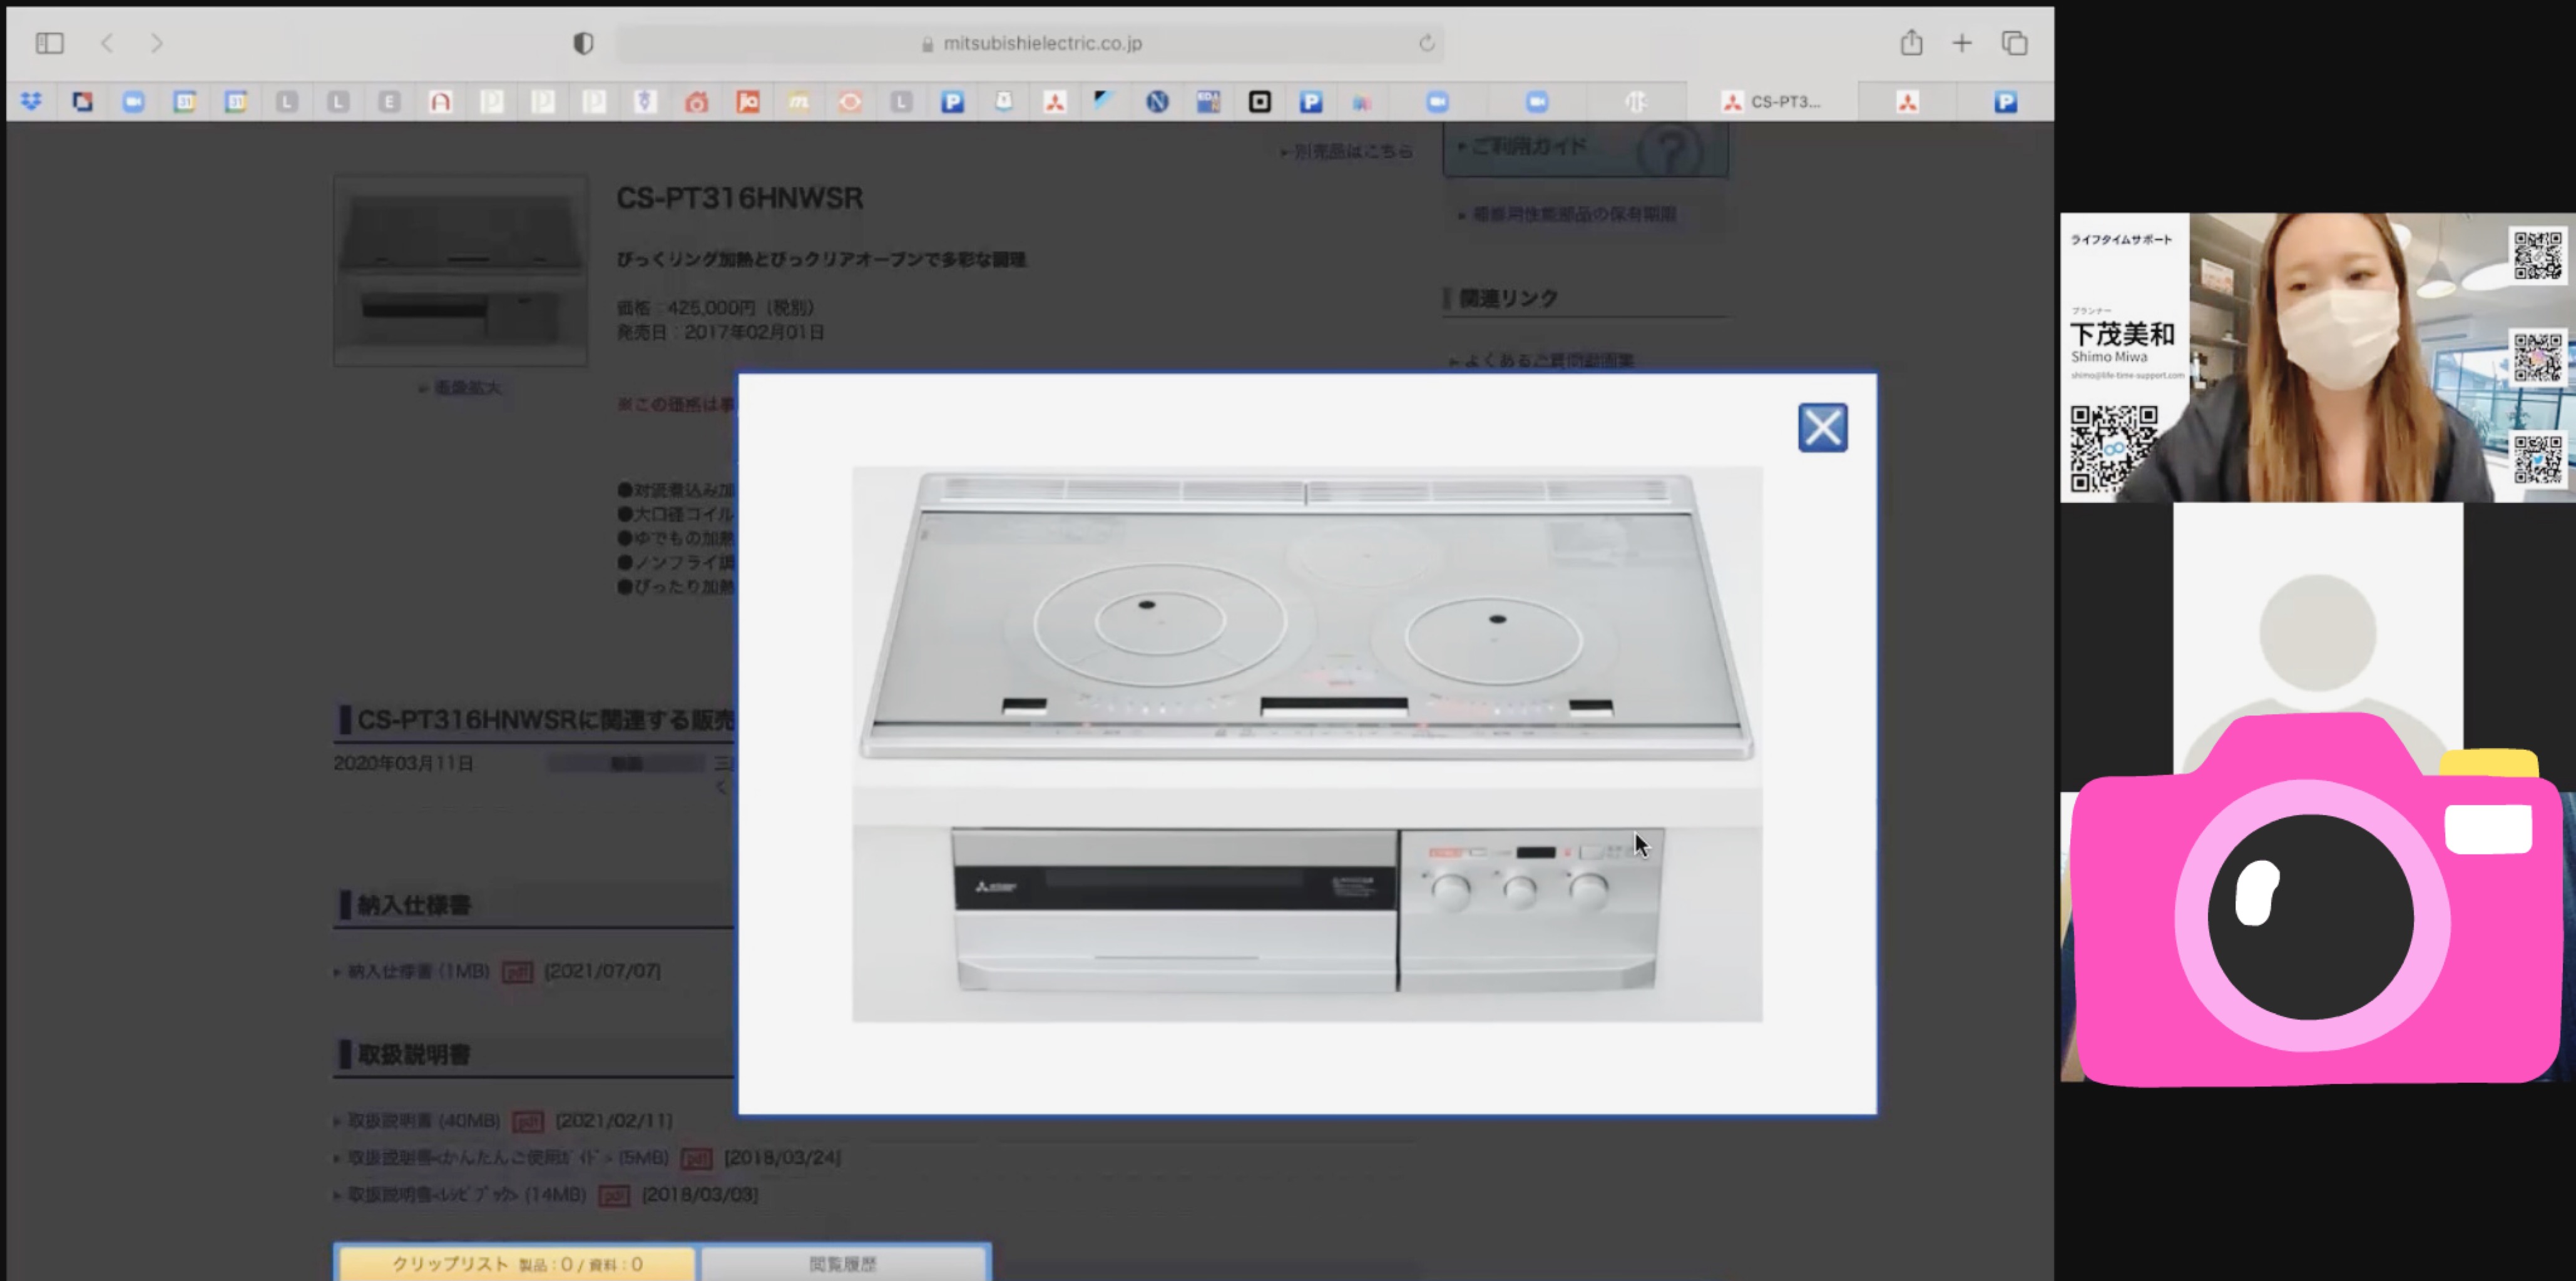
Task: Select the CS-PT3... tab
Action: click(1772, 101)
